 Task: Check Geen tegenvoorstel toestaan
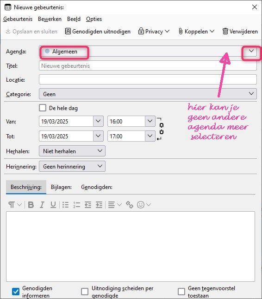[181, 292]
